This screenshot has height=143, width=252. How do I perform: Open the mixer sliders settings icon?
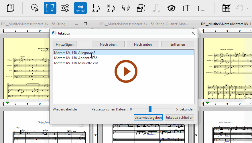coord(65,8)
